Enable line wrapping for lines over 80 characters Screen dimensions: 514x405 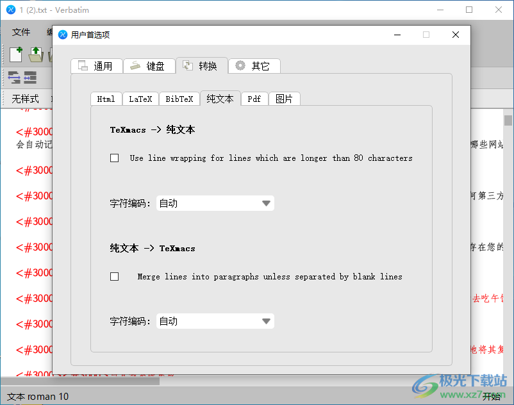click(x=115, y=158)
